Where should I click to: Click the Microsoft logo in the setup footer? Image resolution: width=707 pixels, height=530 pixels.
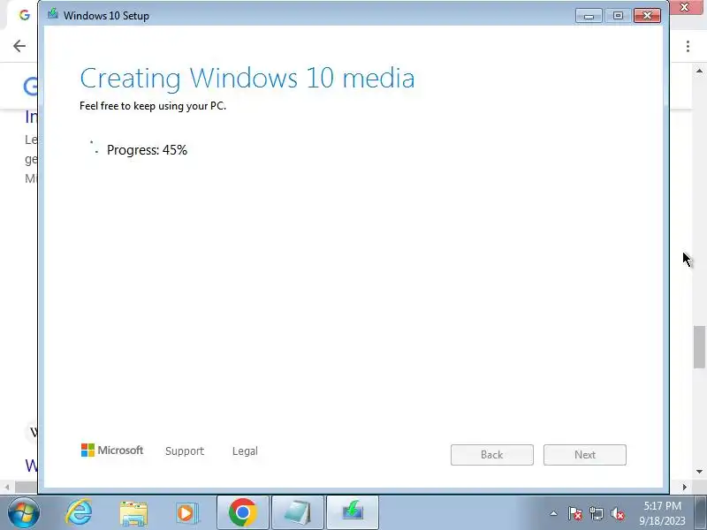tap(112, 450)
